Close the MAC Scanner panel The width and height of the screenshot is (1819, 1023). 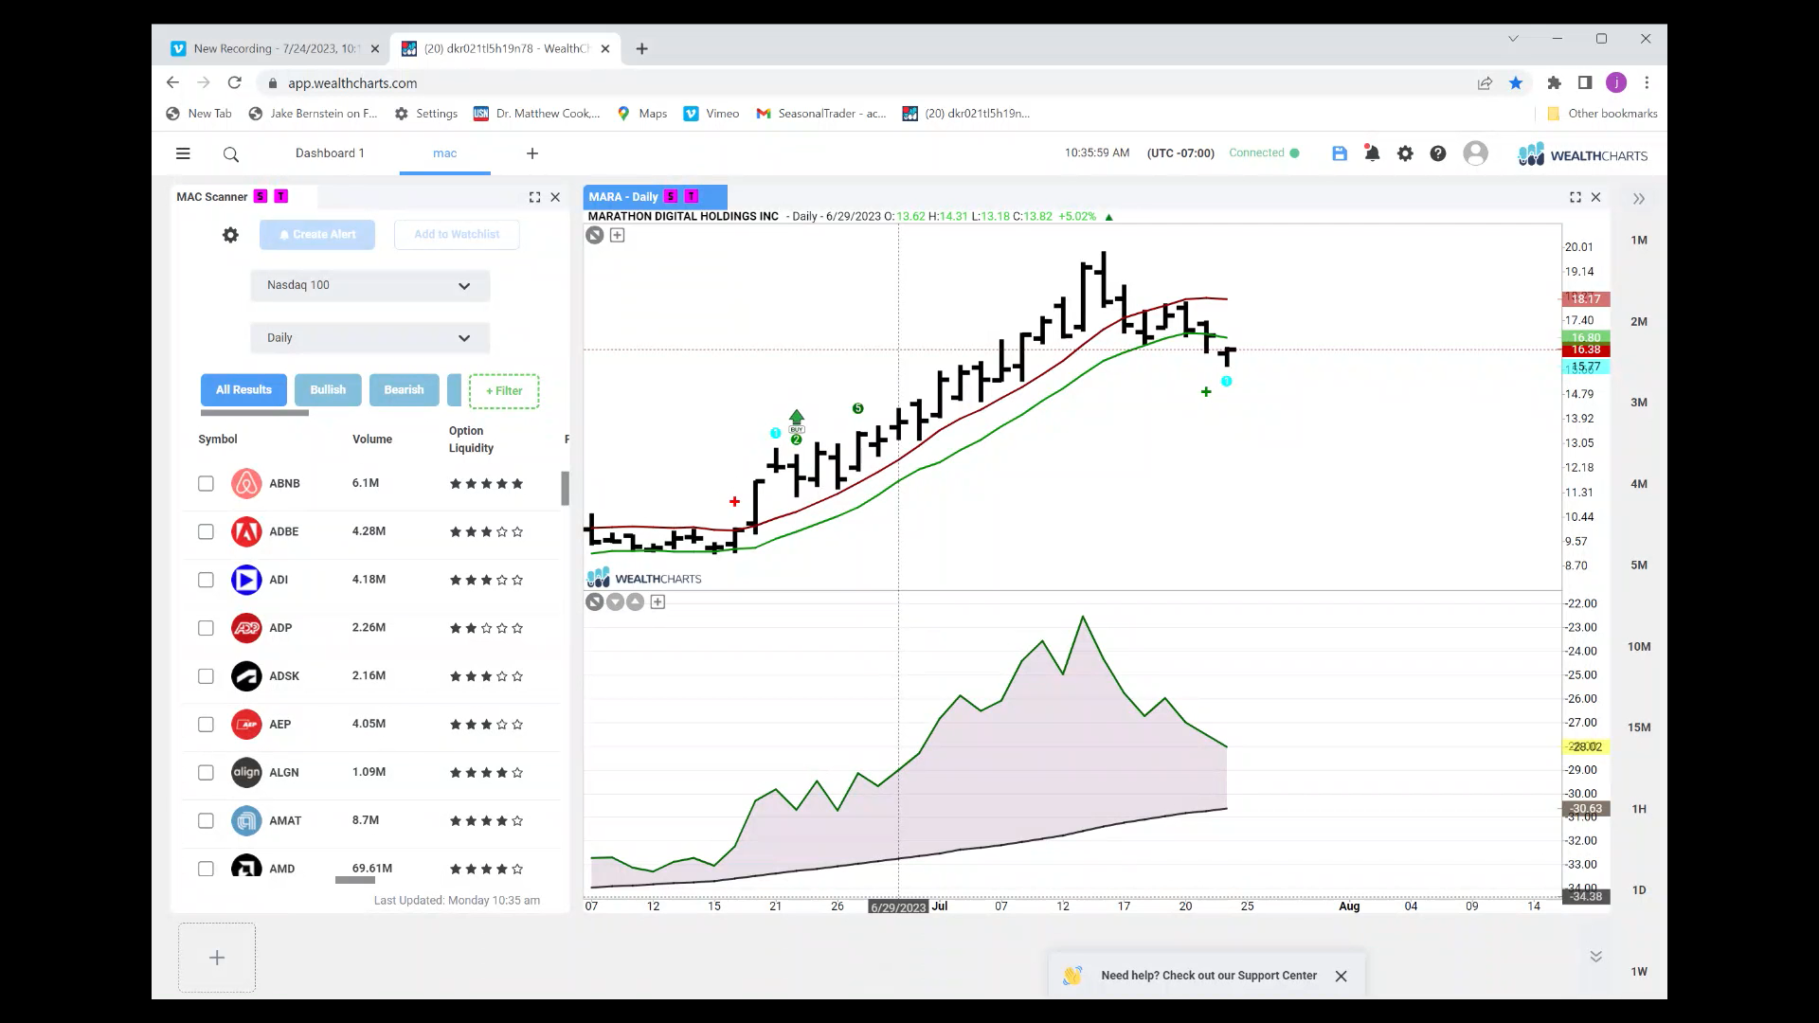555,197
